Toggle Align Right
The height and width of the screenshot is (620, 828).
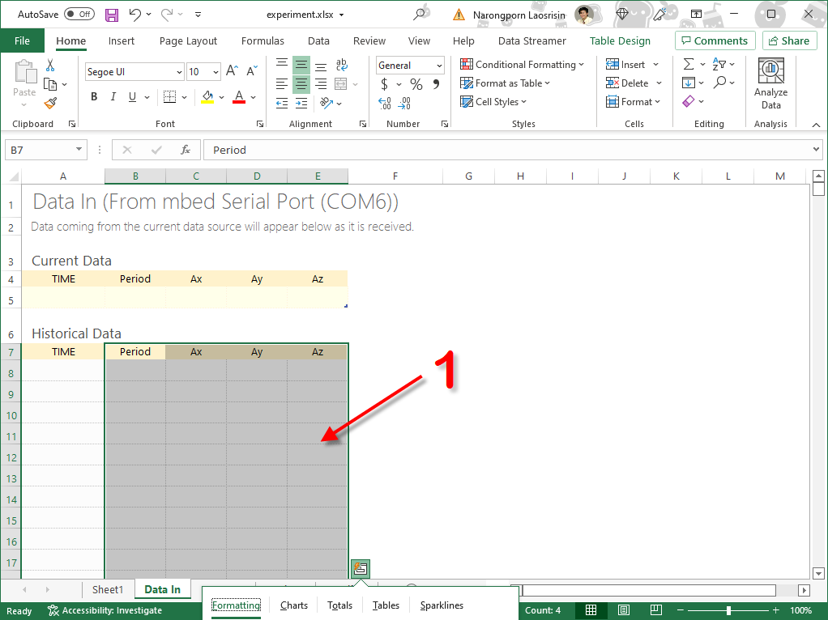pyautogui.click(x=321, y=84)
